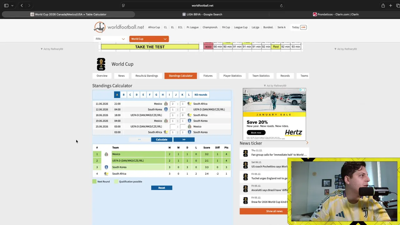Image resolution: width=400 pixels, height=225 pixels.
Task: Click the Calculate button
Action: (x=162, y=140)
